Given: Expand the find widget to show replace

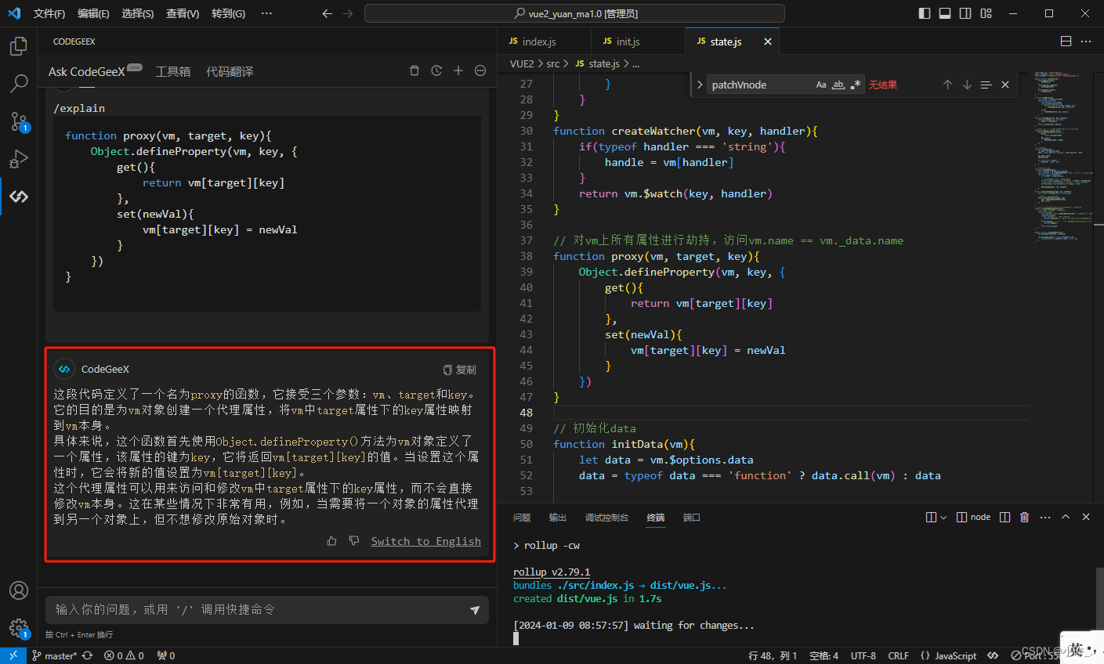Looking at the screenshot, I should pyautogui.click(x=700, y=84).
